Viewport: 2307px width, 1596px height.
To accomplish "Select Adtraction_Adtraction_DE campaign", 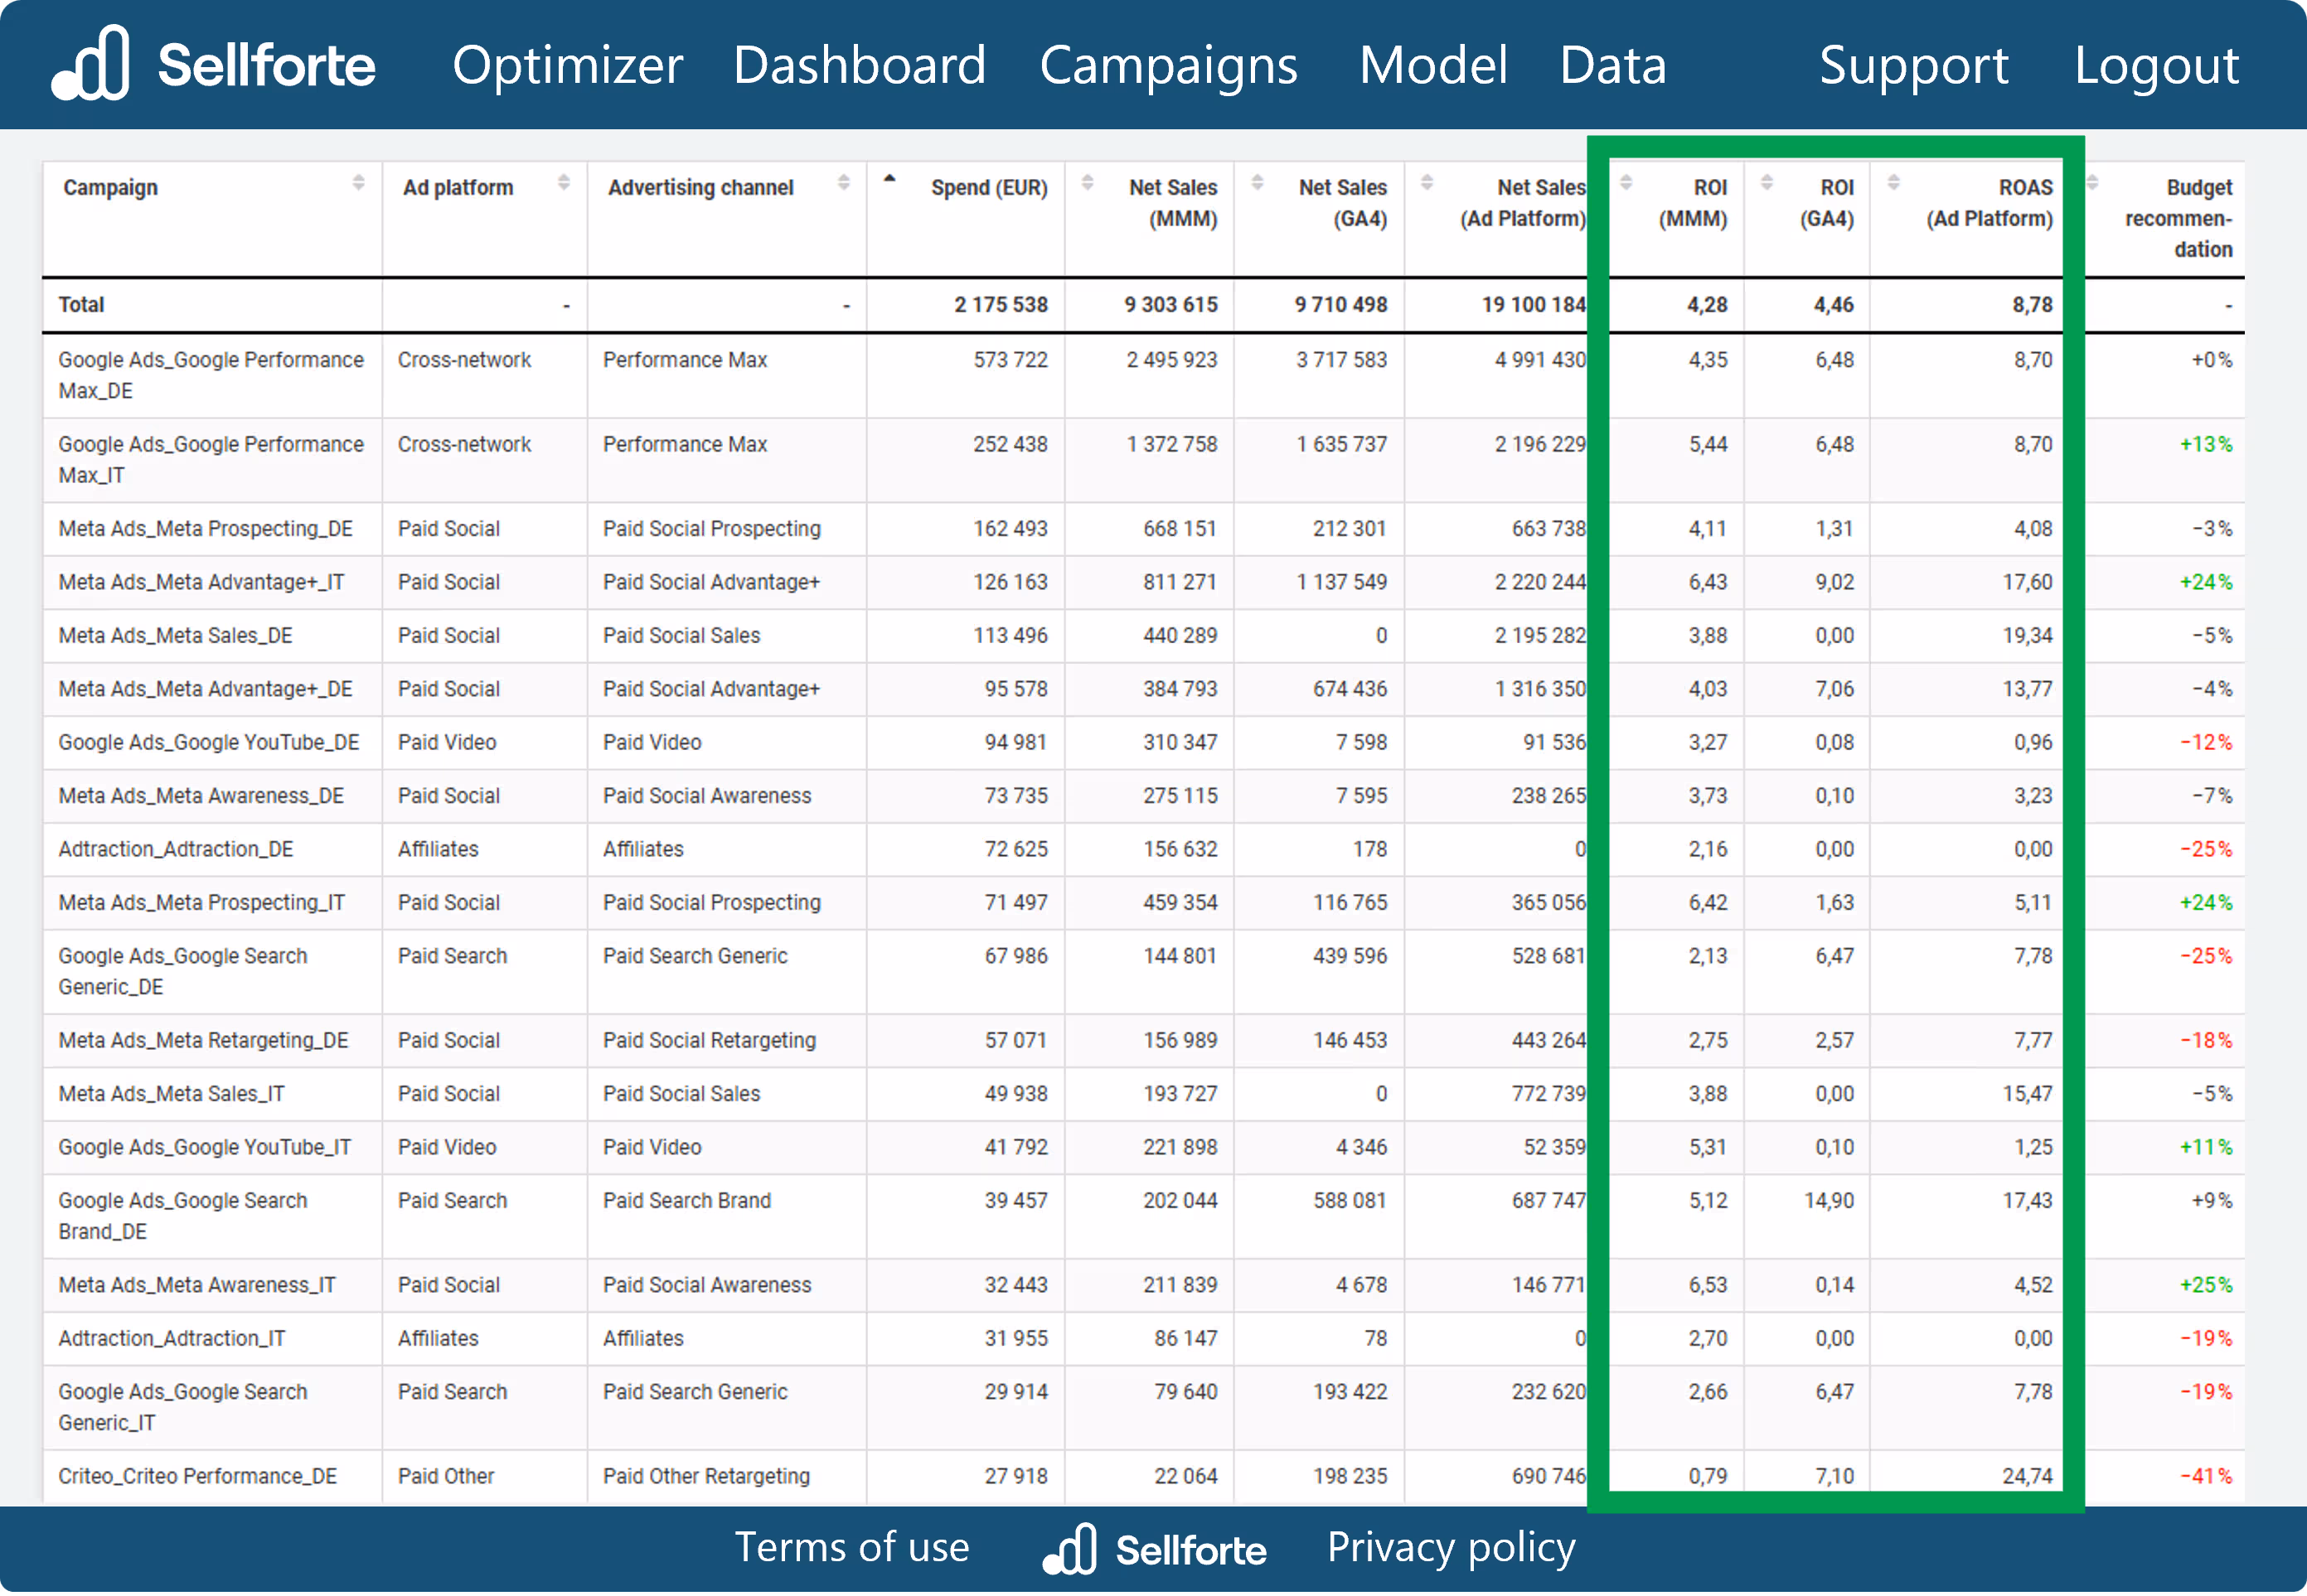I will click(176, 850).
